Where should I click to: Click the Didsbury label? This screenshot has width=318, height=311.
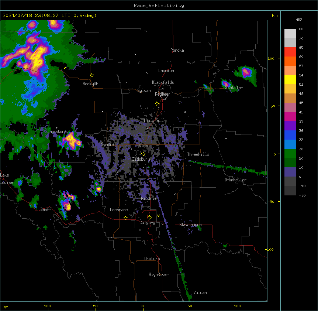tap(141, 159)
